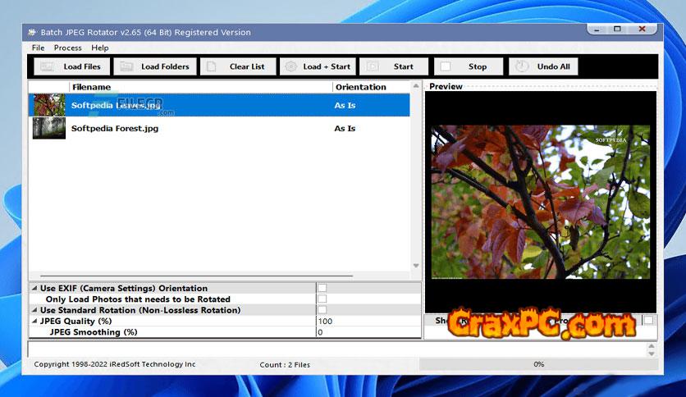The height and width of the screenshot is (397, 686).
Task: Toggle Use Standard Rotation checkbox
Action: pos(322,310)
